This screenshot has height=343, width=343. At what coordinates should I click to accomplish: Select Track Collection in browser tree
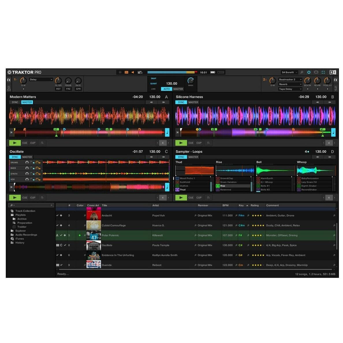click(x=25, y=211)
